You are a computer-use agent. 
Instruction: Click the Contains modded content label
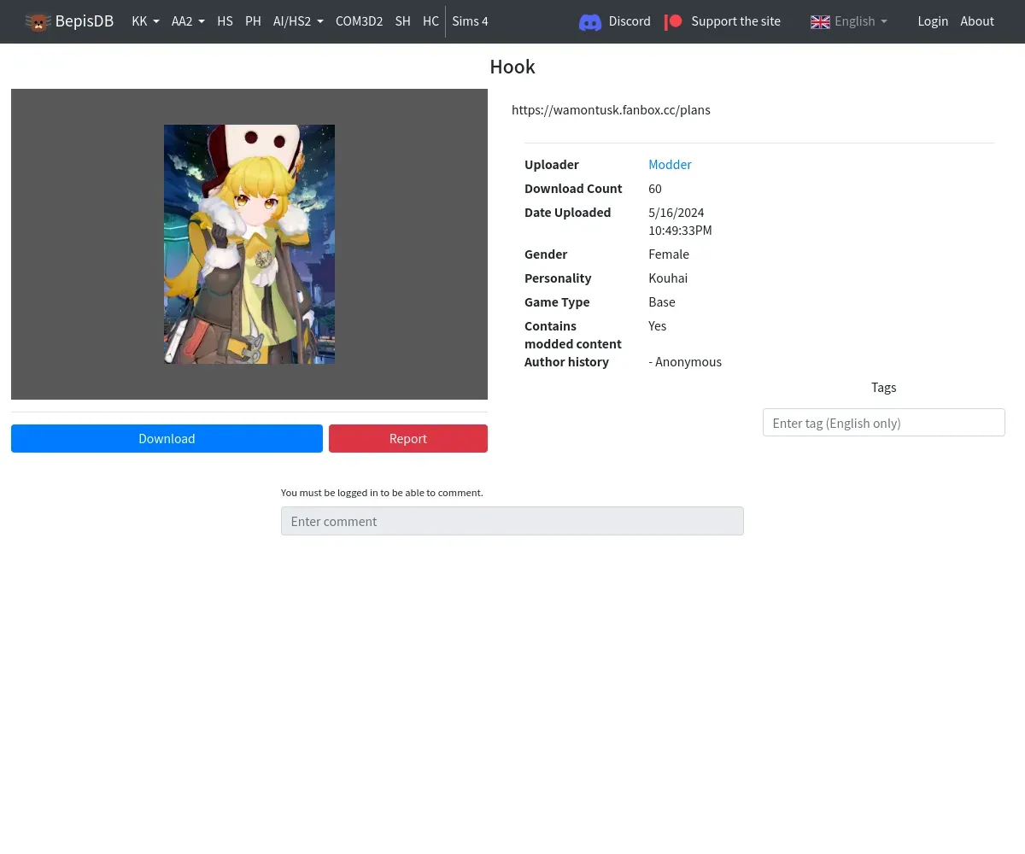point(573,335)
